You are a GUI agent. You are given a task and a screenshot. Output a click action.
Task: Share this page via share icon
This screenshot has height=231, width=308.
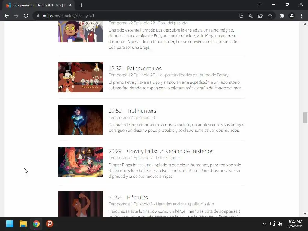(x=260, y=16)
